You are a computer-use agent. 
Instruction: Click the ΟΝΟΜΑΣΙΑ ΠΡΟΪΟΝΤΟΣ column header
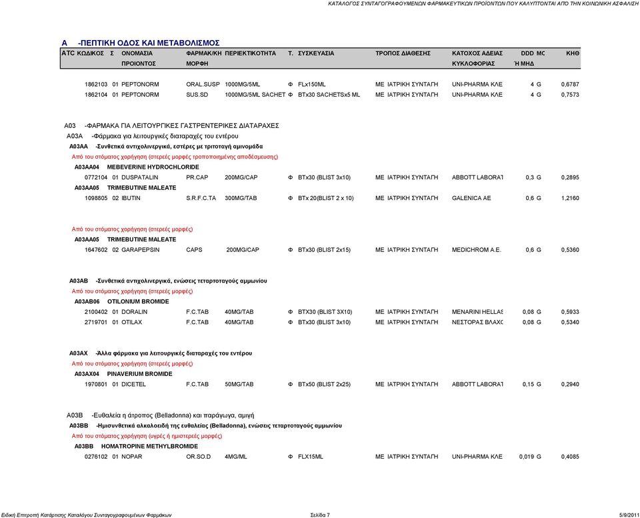139,59
